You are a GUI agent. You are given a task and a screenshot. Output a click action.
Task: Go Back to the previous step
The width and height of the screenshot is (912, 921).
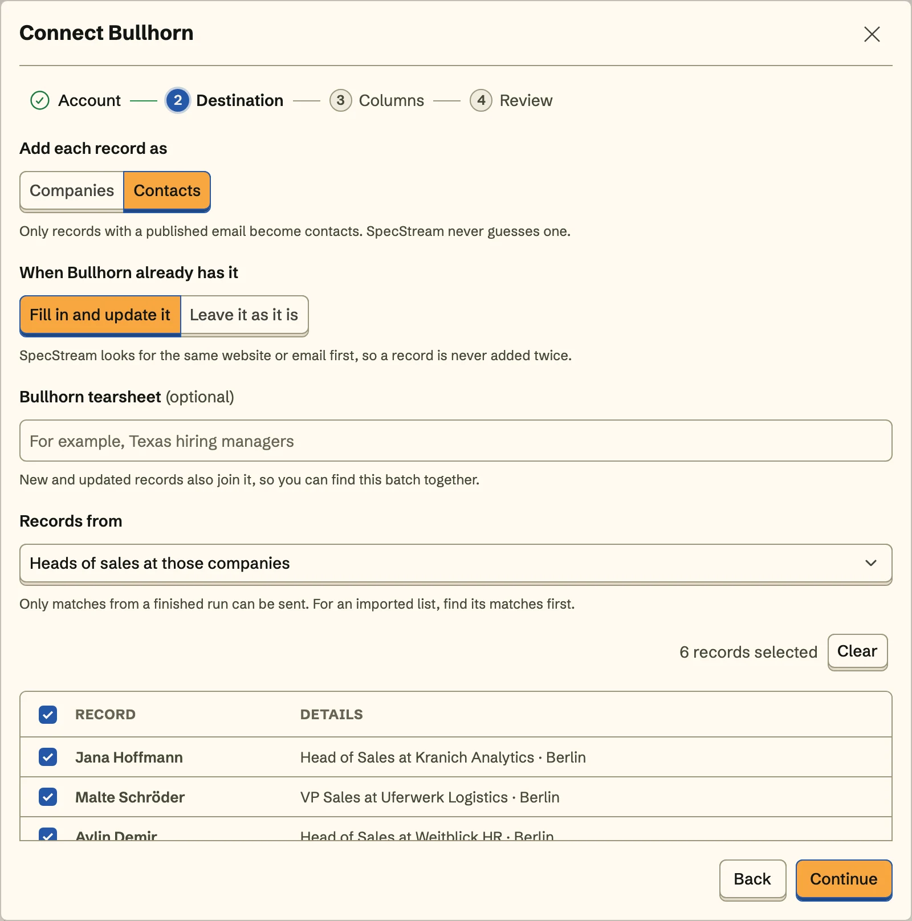(752, 879)
